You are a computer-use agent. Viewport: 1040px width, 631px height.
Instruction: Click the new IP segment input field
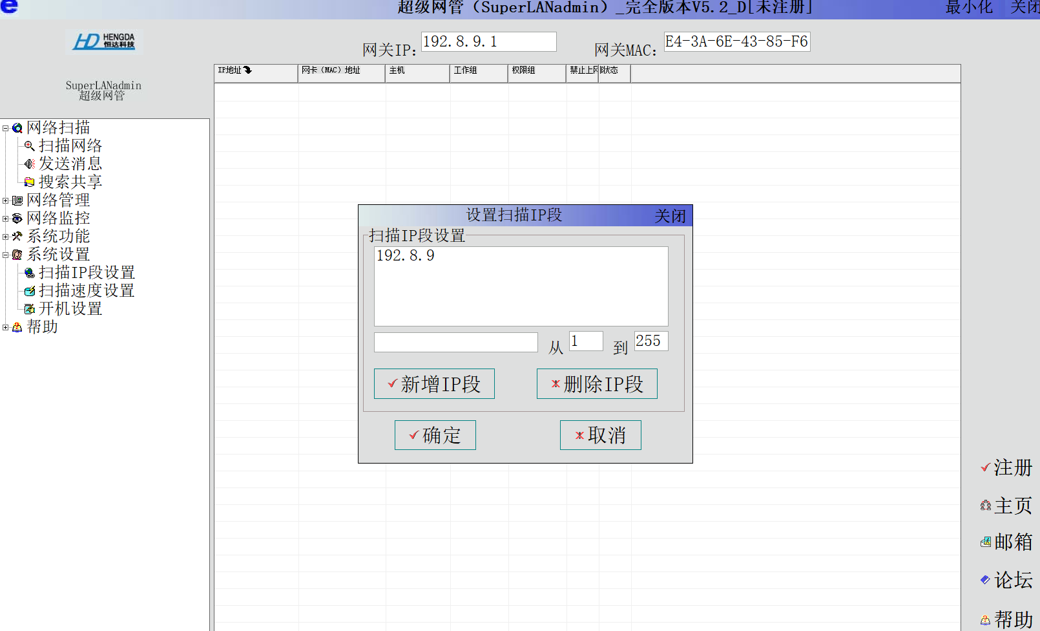pos(456,343)
